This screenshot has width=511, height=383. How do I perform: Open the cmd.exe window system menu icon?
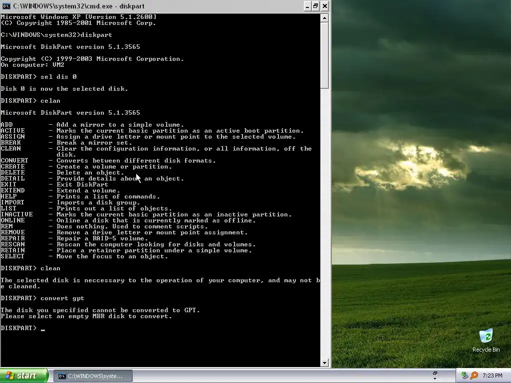click(x=6, y=6)
